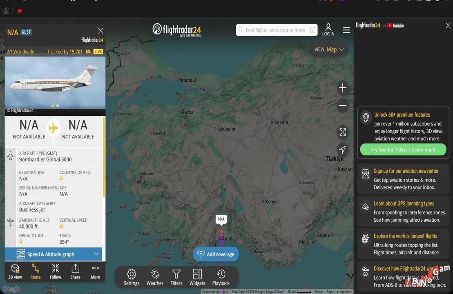The height and width of the screenshot is (294, 453).
Task: Close the YouTube side panel
Action: [448, 25]
